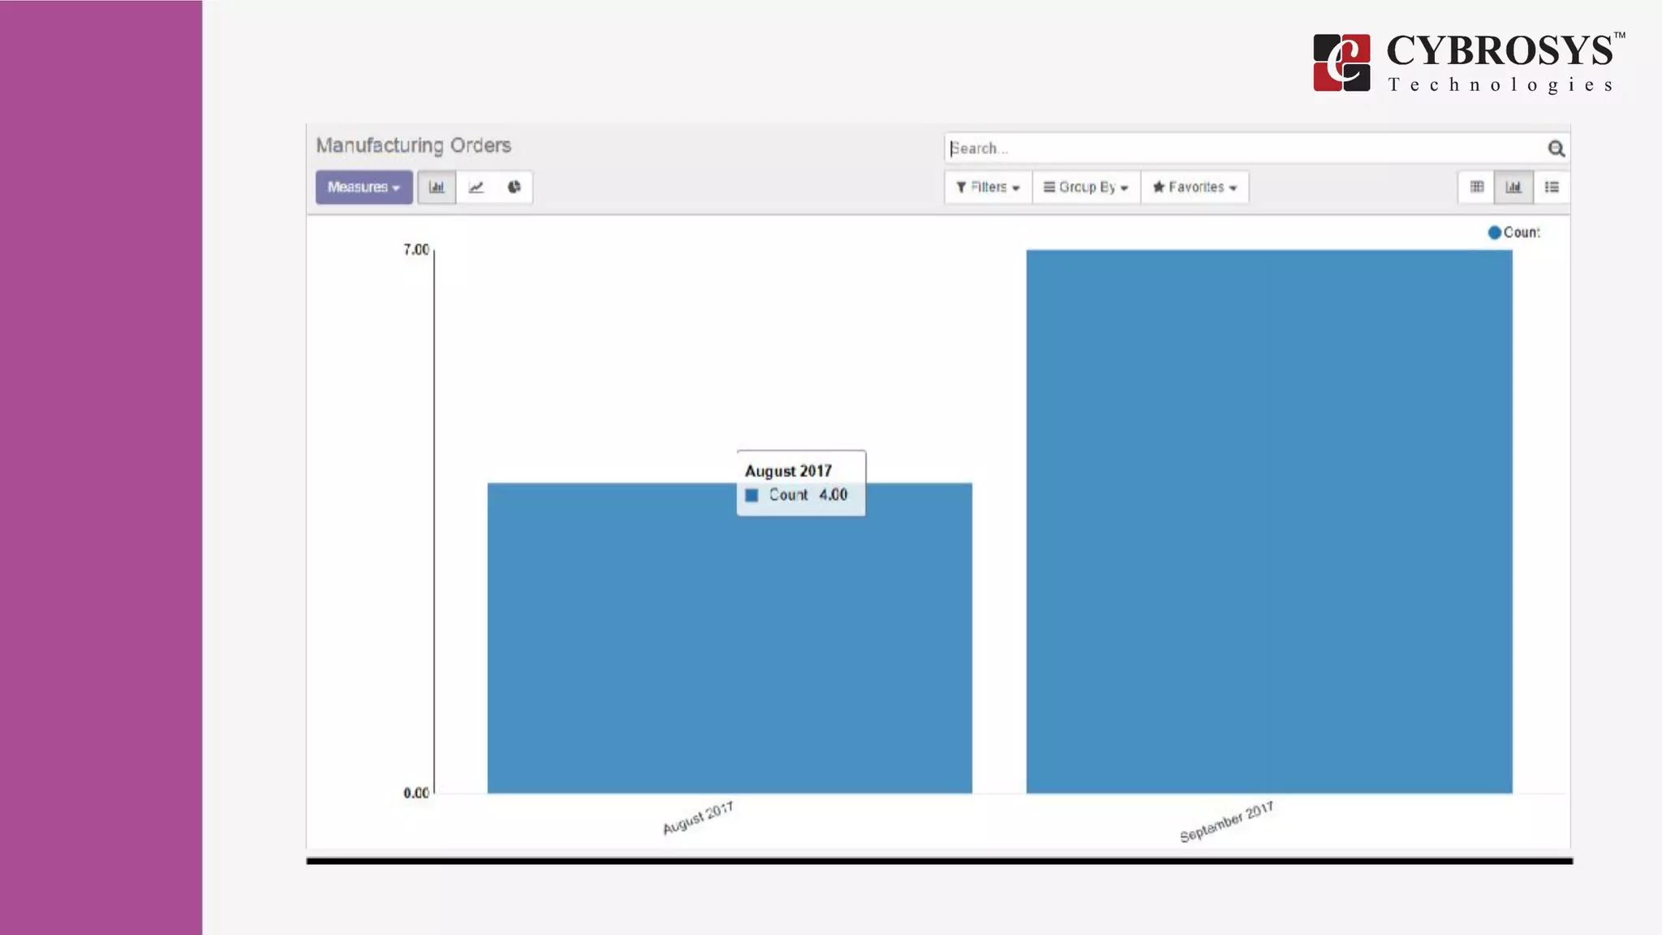Click the August 2017 axis label
This screenshot has width=1662, height=935.
[698, 818]
